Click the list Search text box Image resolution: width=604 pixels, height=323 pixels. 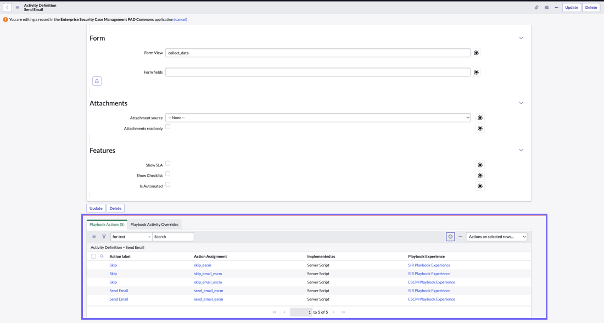tap(174, 237)
